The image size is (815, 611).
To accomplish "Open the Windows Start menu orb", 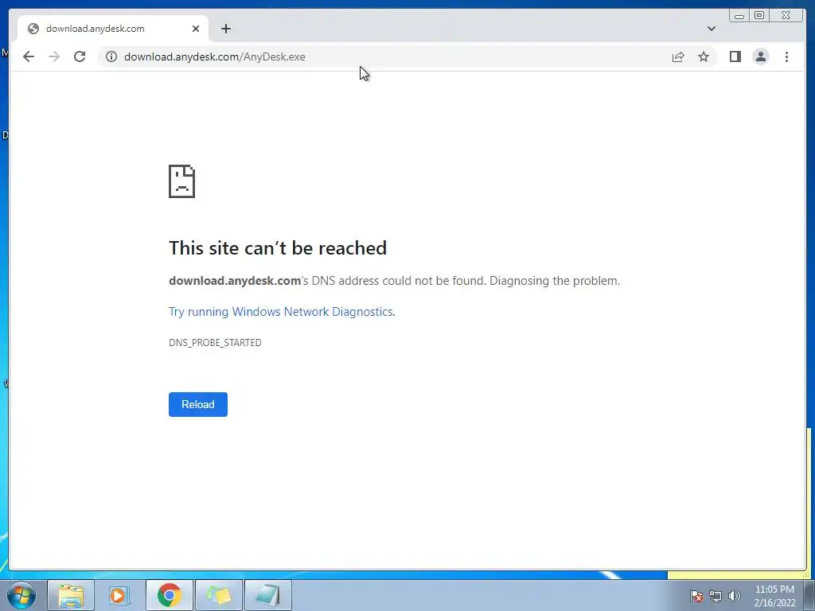I will point(21,595).
